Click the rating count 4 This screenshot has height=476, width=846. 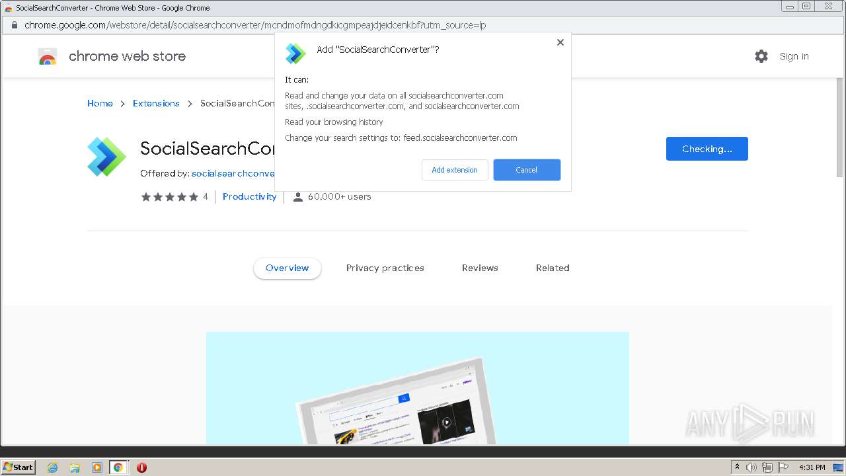click(206, 196)
